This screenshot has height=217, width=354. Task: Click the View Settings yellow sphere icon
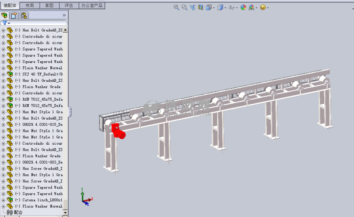[263, 7]
